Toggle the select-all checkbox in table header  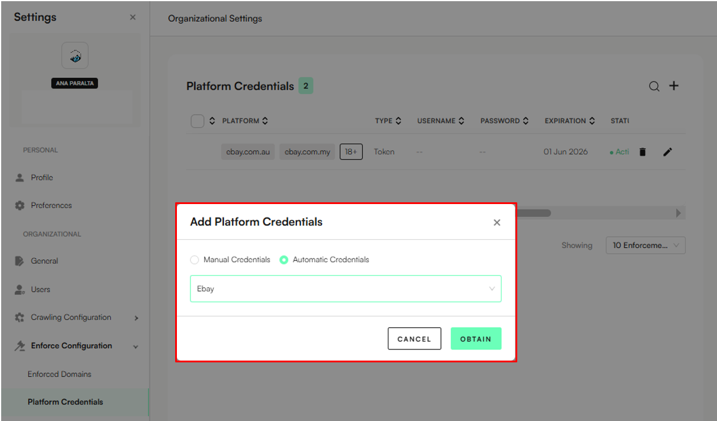197,121
